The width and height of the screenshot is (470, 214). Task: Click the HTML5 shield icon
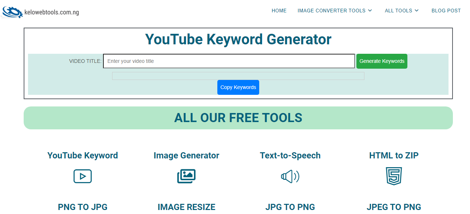pos(394,176)
